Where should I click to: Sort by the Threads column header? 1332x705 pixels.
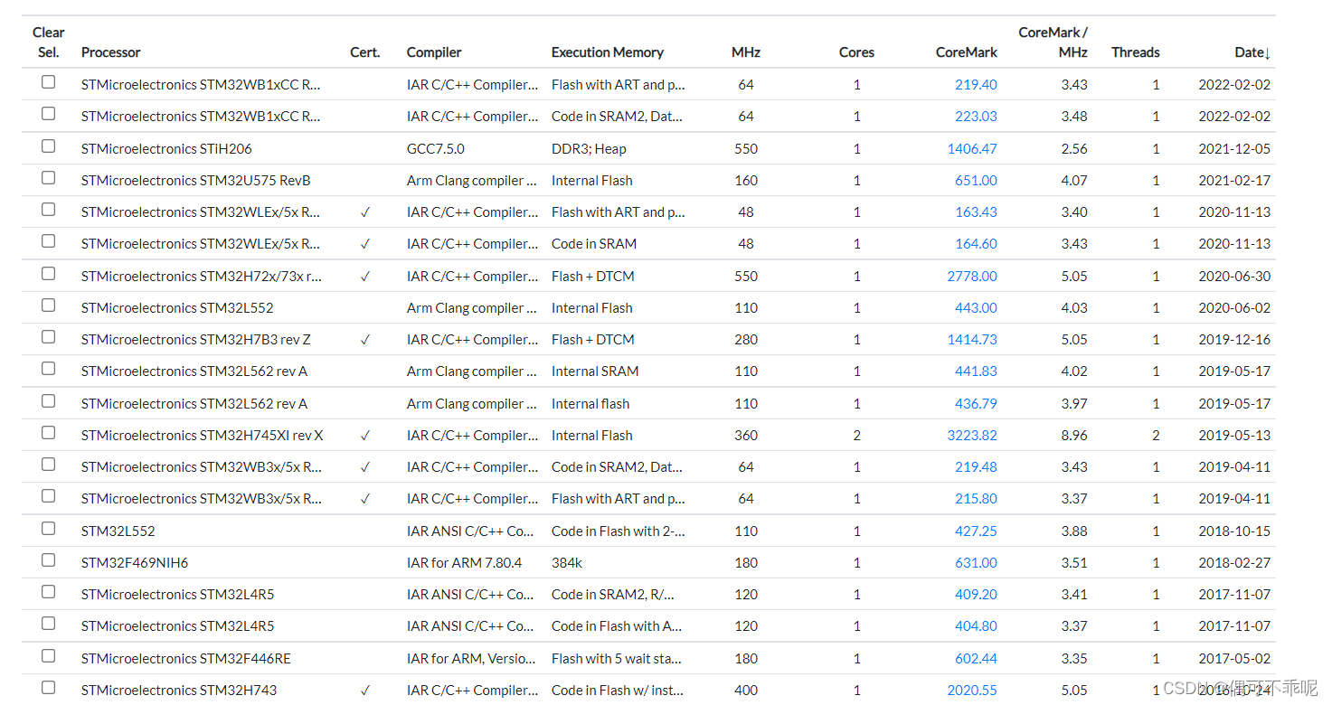click(x=1136, y=52)
